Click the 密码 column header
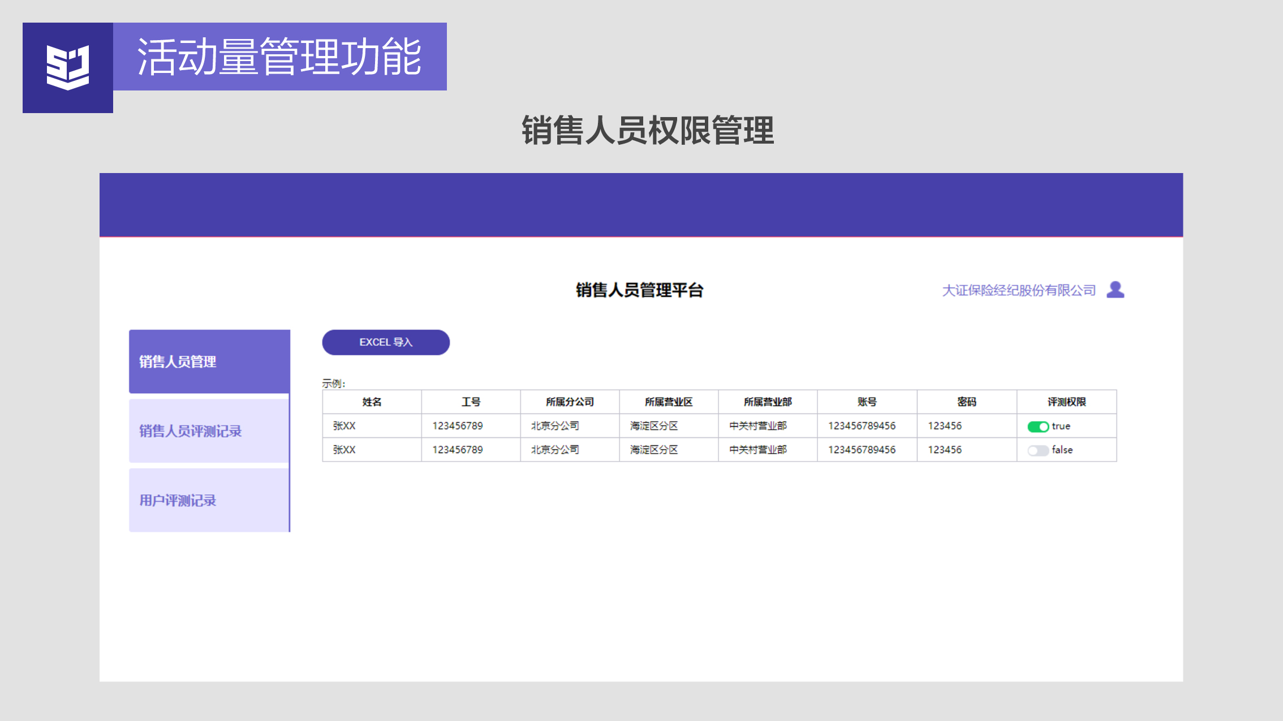 coord(966,402)
